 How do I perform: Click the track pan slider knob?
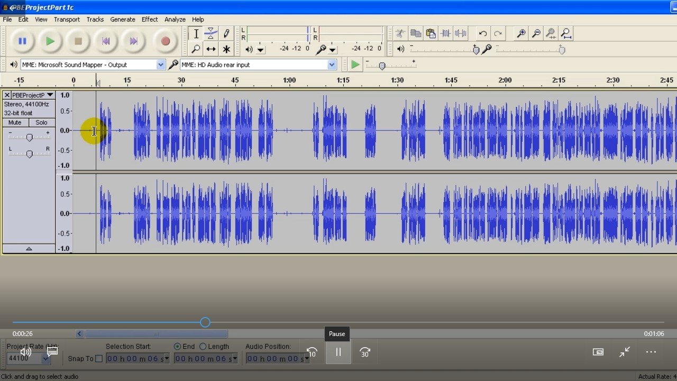pos(30,154)
